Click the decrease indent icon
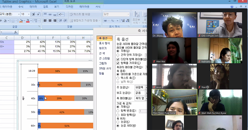248x130 pixels. coord(60,21)
